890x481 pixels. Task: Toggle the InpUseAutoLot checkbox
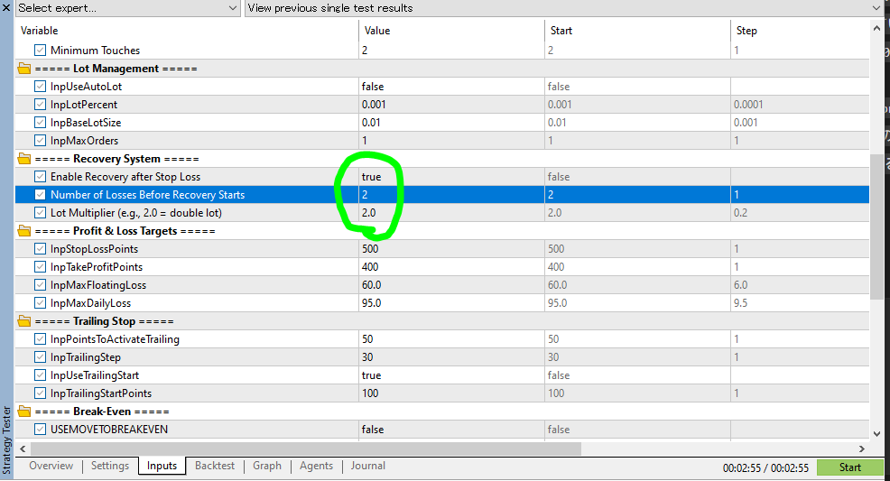coord(40,87)
